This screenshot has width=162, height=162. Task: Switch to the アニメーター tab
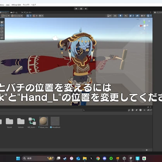(x=26, y=12)
